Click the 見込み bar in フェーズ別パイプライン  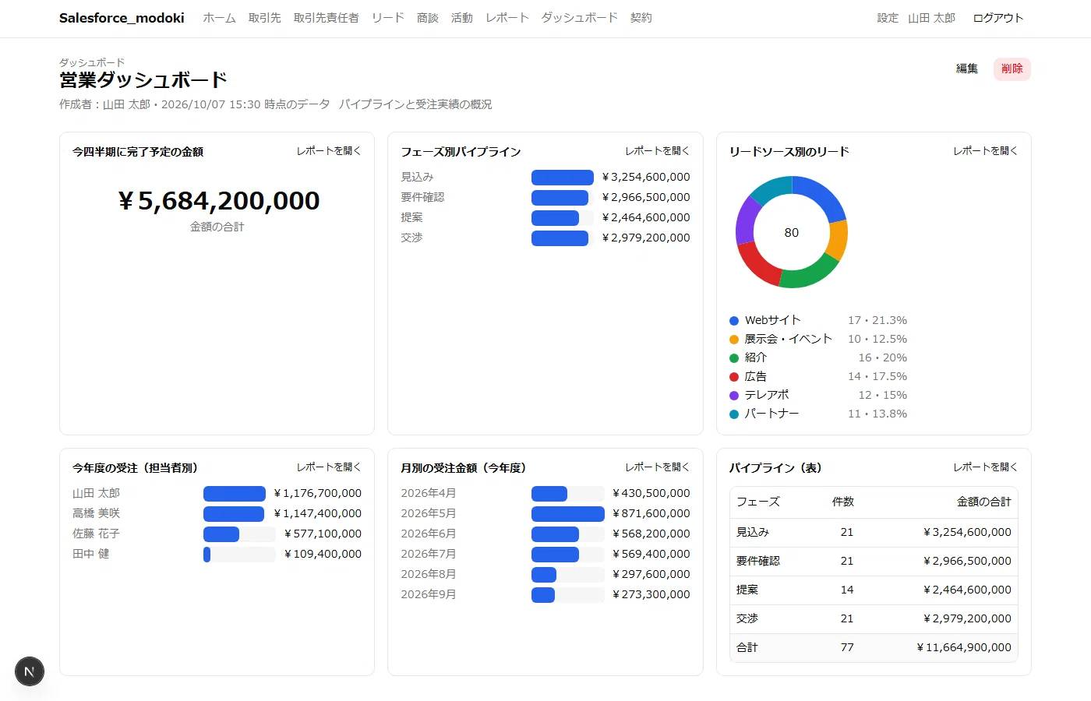click(x=563, y=178)
